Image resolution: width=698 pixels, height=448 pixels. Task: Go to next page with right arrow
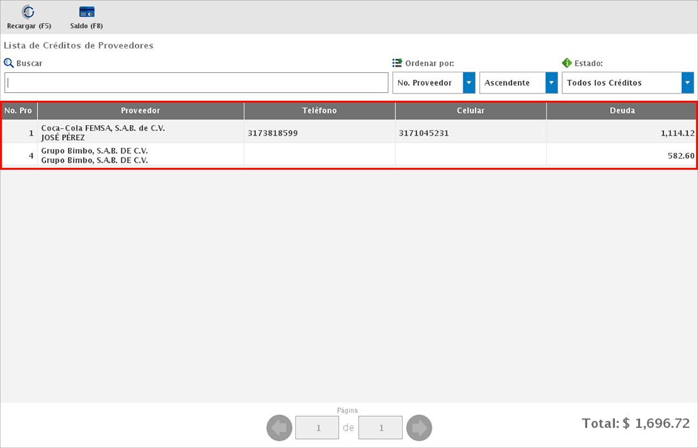(419, 427)
